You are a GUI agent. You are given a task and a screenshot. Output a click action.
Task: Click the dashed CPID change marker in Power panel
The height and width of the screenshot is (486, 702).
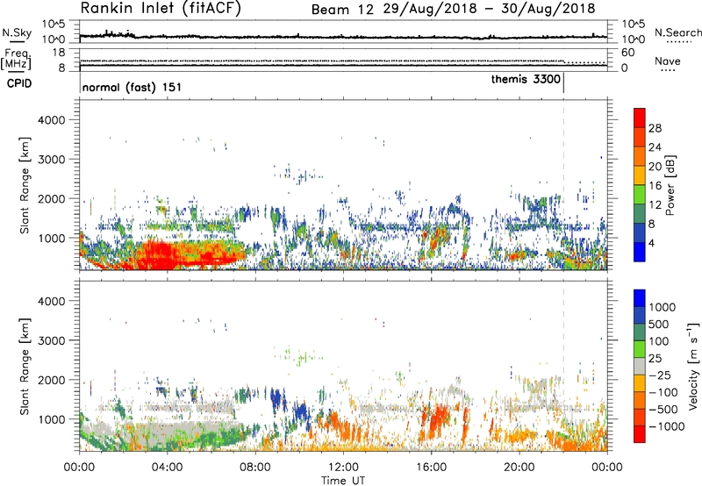(563, 183)
